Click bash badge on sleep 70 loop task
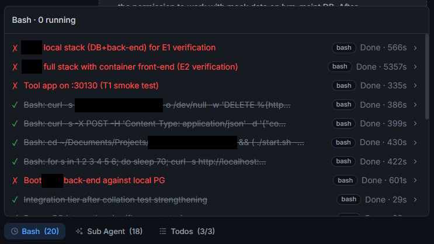The height and width of the screenshot is (244, 434). coord(343,161)
